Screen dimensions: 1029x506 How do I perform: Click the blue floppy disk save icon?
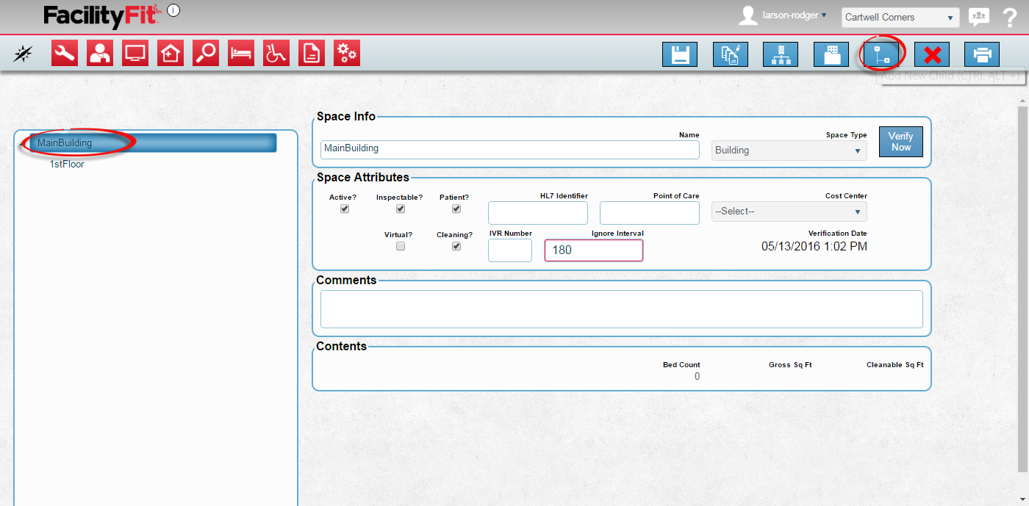(x=680, y=54)
